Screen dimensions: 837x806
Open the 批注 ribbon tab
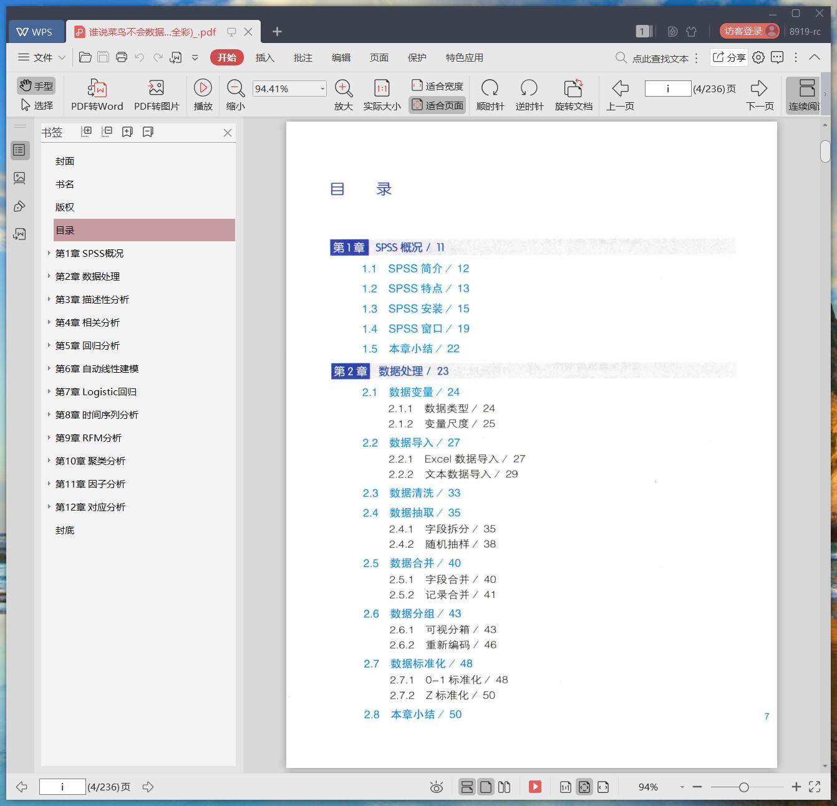click(303, 57)
